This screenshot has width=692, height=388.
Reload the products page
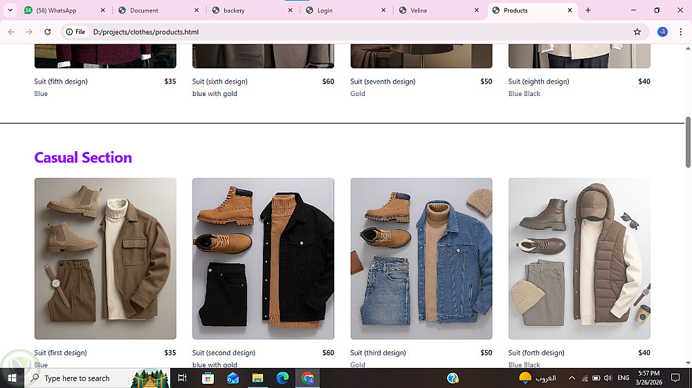coord(48,32)
